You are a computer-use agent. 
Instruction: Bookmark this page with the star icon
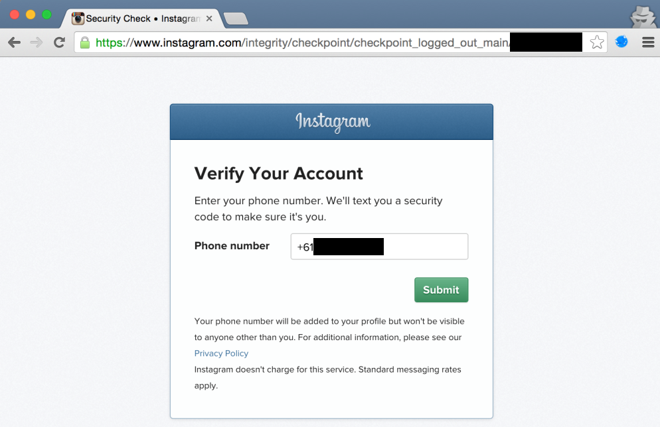[597, 42]
